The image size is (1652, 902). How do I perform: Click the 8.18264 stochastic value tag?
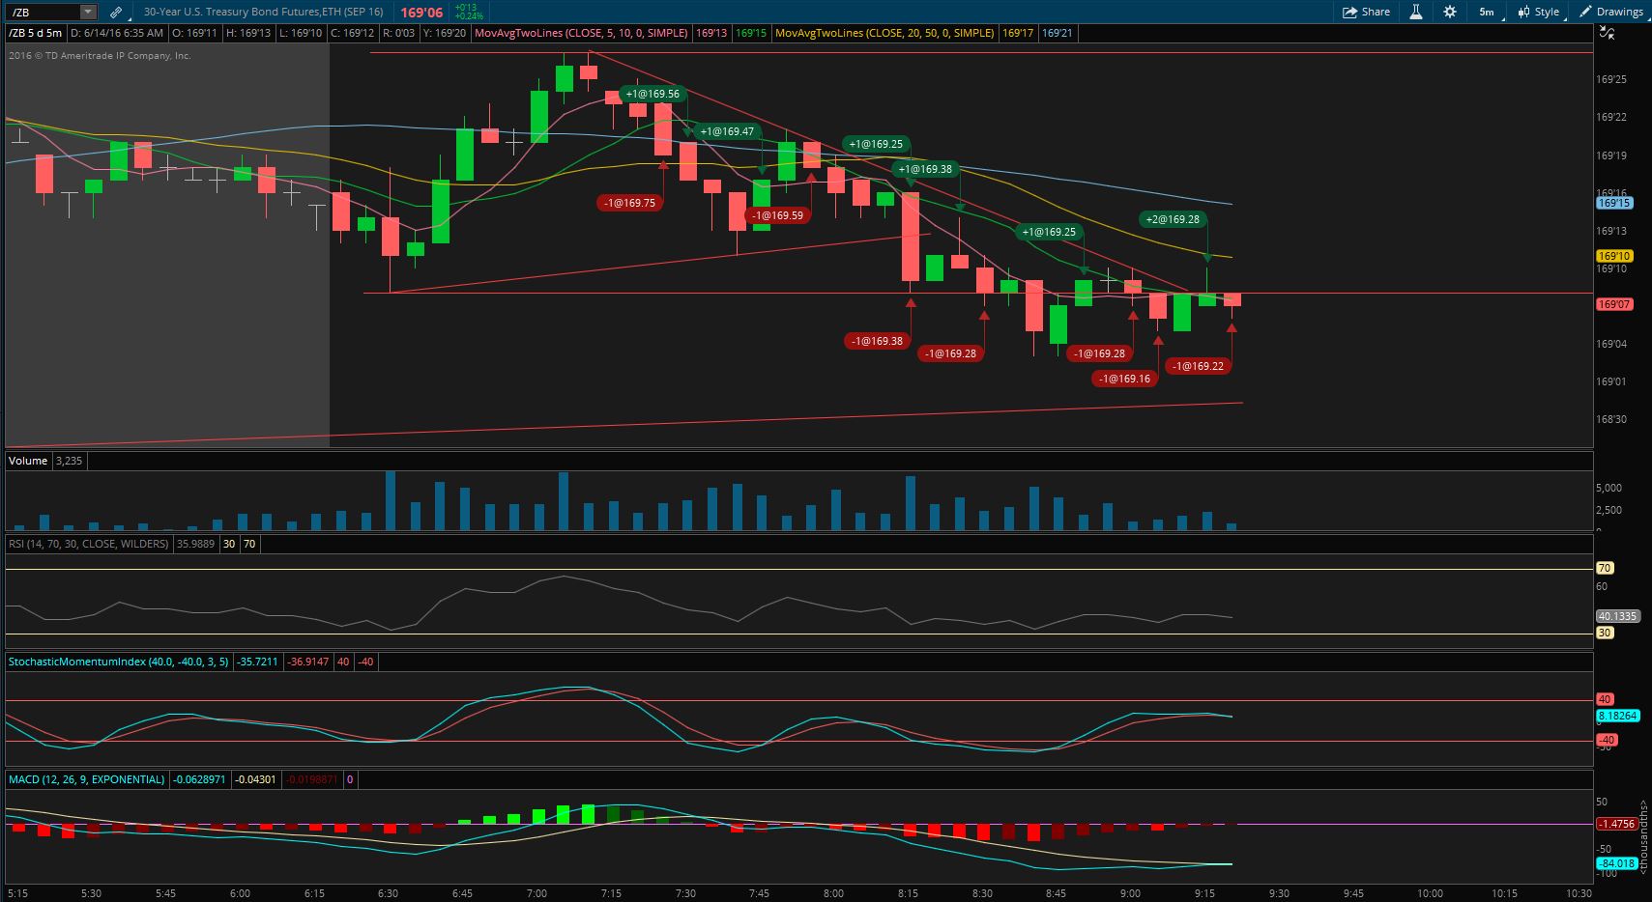[1616, 716]
